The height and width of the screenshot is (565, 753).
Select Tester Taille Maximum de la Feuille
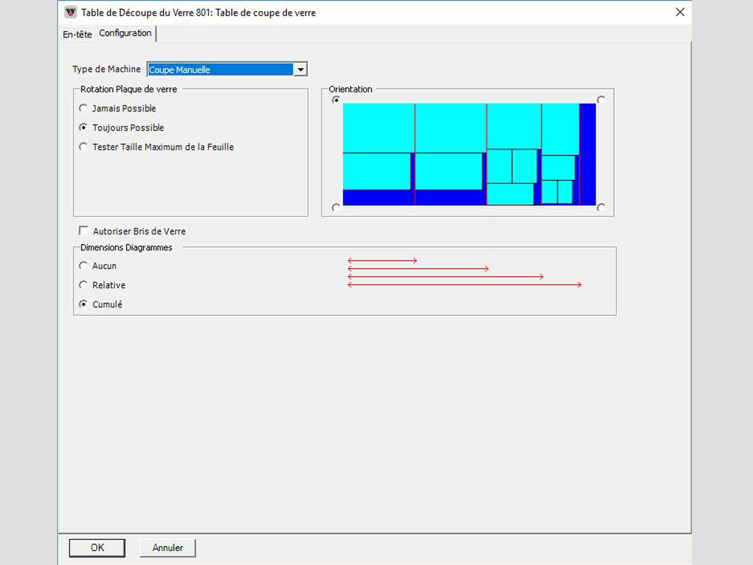[83, 146]
